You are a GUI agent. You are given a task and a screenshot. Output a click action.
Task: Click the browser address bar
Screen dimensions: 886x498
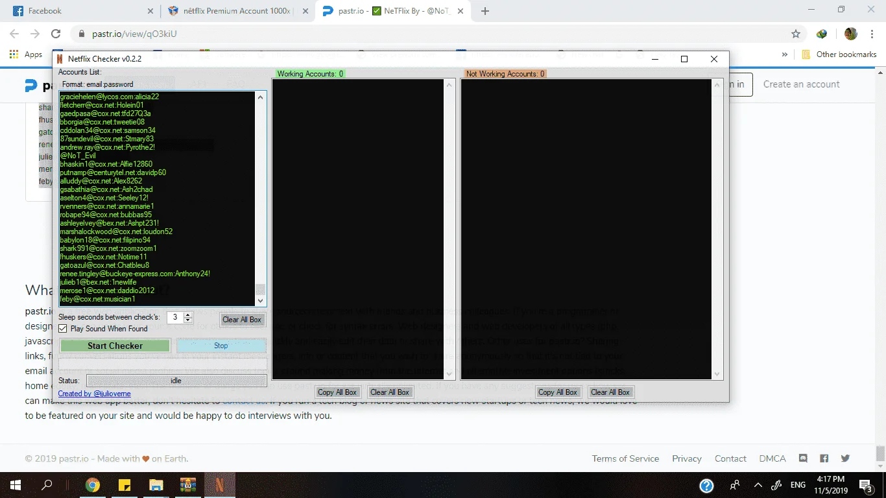click(x=428, y=34)
